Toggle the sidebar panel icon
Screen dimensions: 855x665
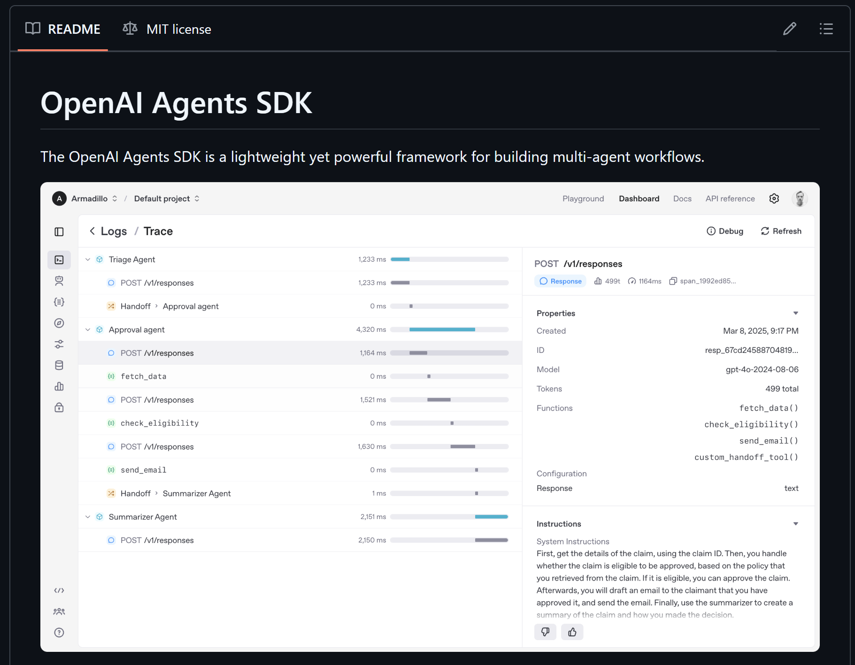click(x=59, y=232)
